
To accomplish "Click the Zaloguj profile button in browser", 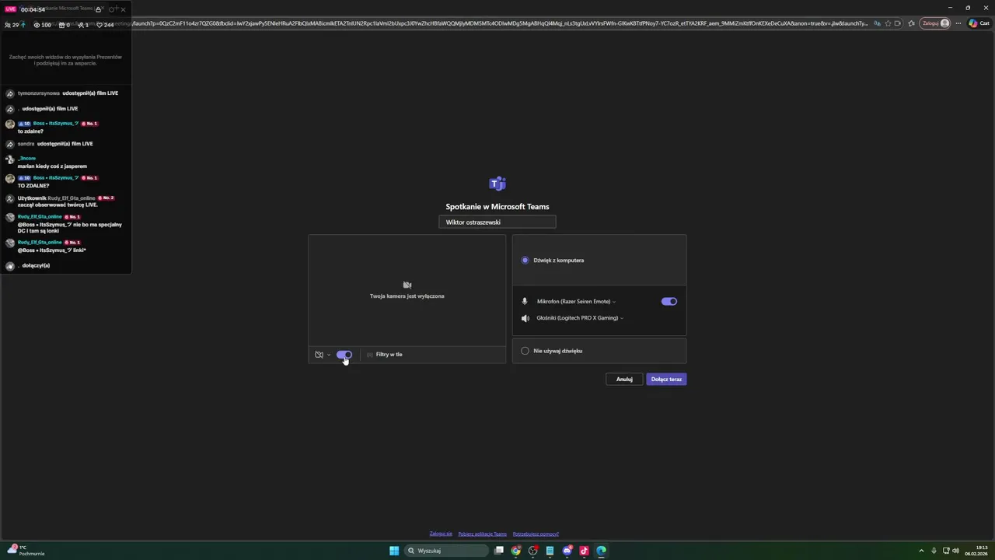I will 935,23.
